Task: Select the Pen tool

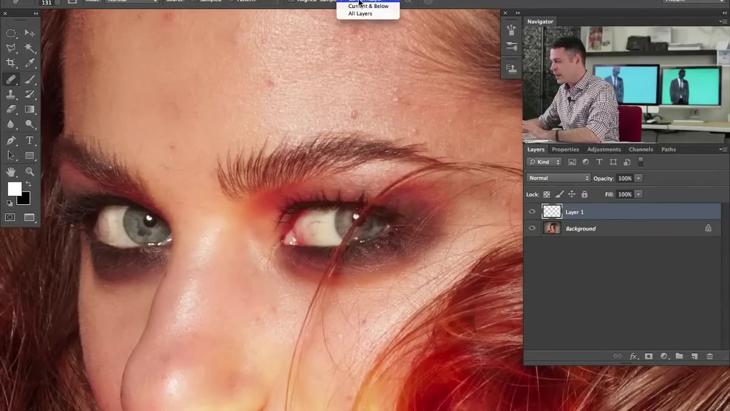Action: tap(11, 140)
